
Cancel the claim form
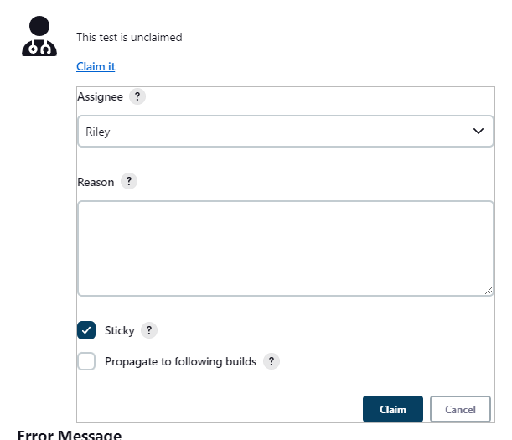pos(460,410)
